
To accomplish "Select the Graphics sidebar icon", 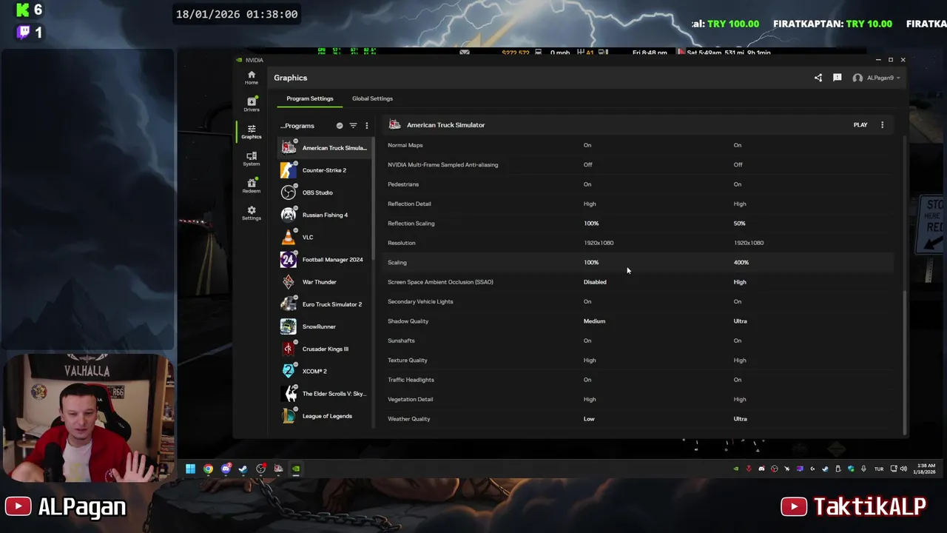I will (251, 132).
